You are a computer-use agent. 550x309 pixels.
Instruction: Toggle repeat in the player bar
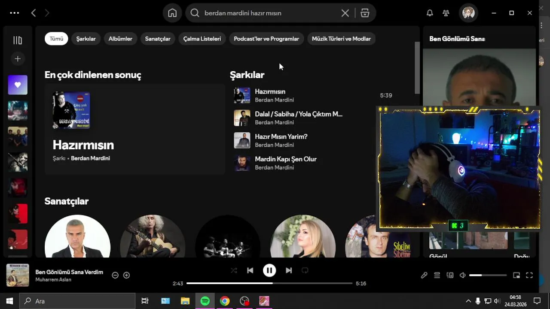click(305, 270)
